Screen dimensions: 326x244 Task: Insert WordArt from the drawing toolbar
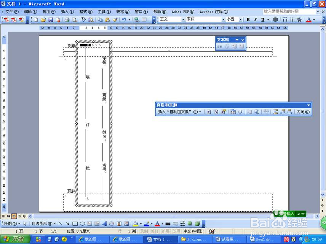tap(104, 223)
